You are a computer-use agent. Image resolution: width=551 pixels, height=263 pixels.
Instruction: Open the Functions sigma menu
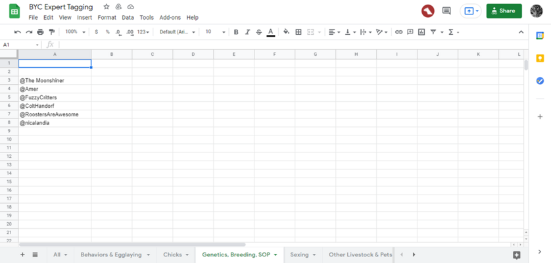453,32
